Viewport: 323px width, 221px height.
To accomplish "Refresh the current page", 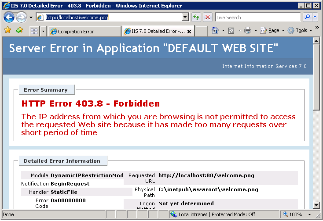I will (x=196, y=18).
